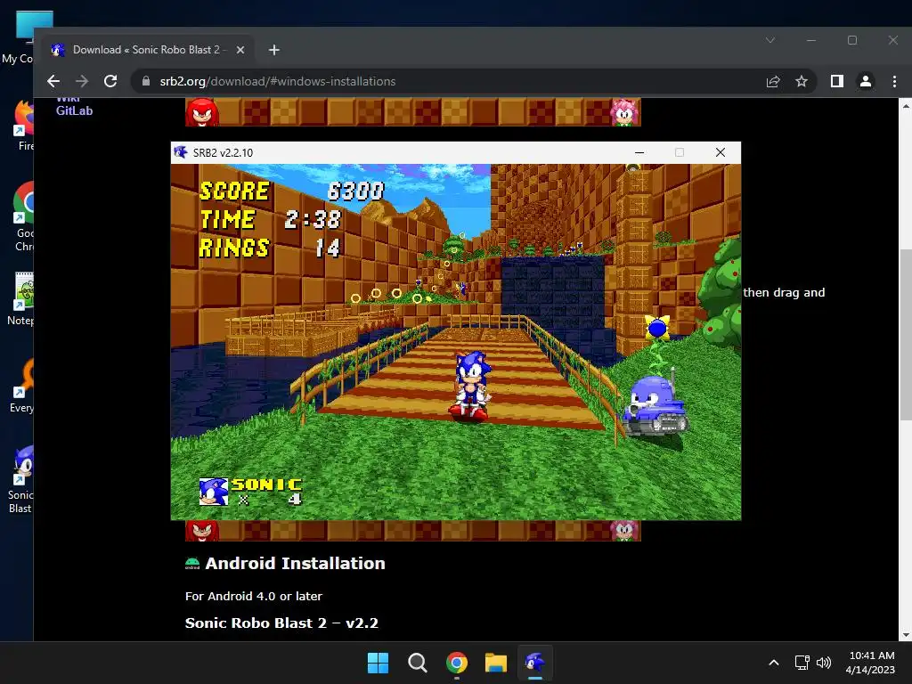The height and width of the screenshot is (684, 912).
Task: Select Everything desktop shortcut
Action: [x=22, y=386]
